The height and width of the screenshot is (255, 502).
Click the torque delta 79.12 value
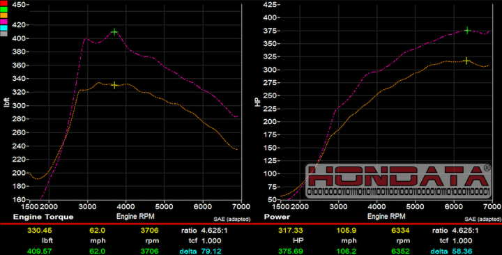click(211, 251)
